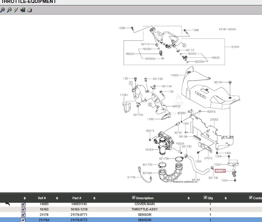
Task: Toggle the Qty column checkbox
Action: tap(205, 198)
